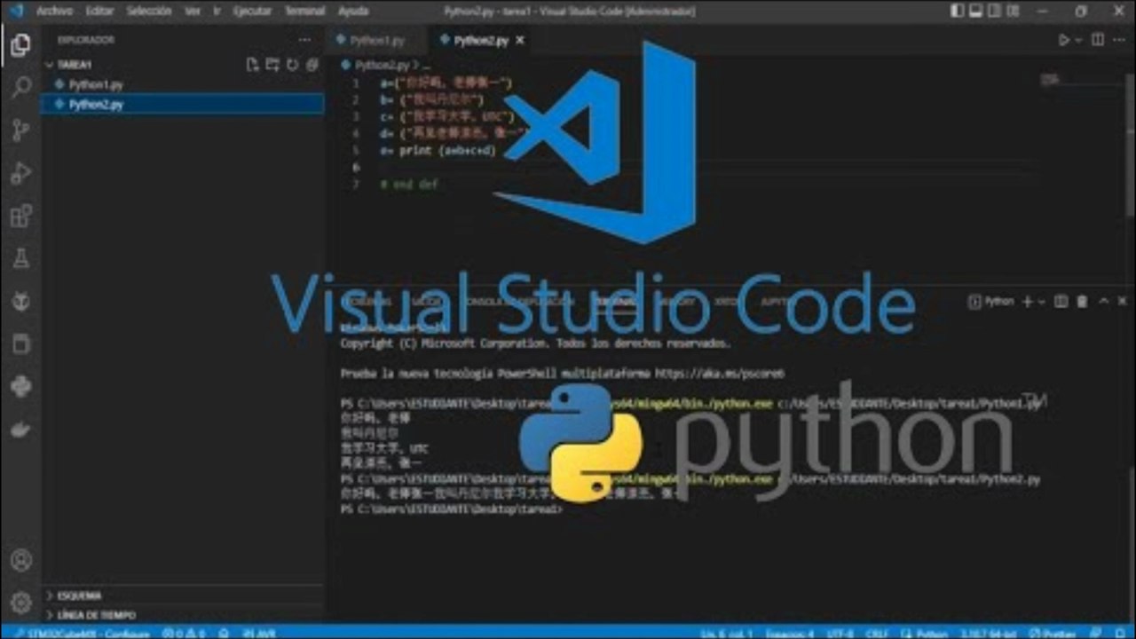
Task: Open the Python extension view in activity bar
Action: 20,387
